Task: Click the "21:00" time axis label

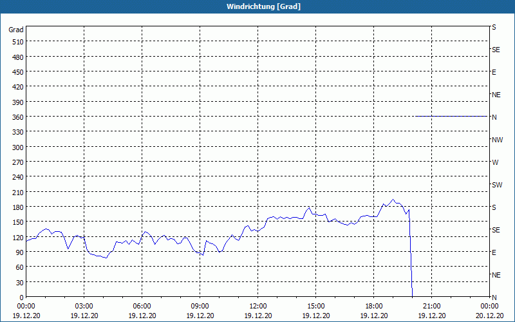Action: [431, 307]
